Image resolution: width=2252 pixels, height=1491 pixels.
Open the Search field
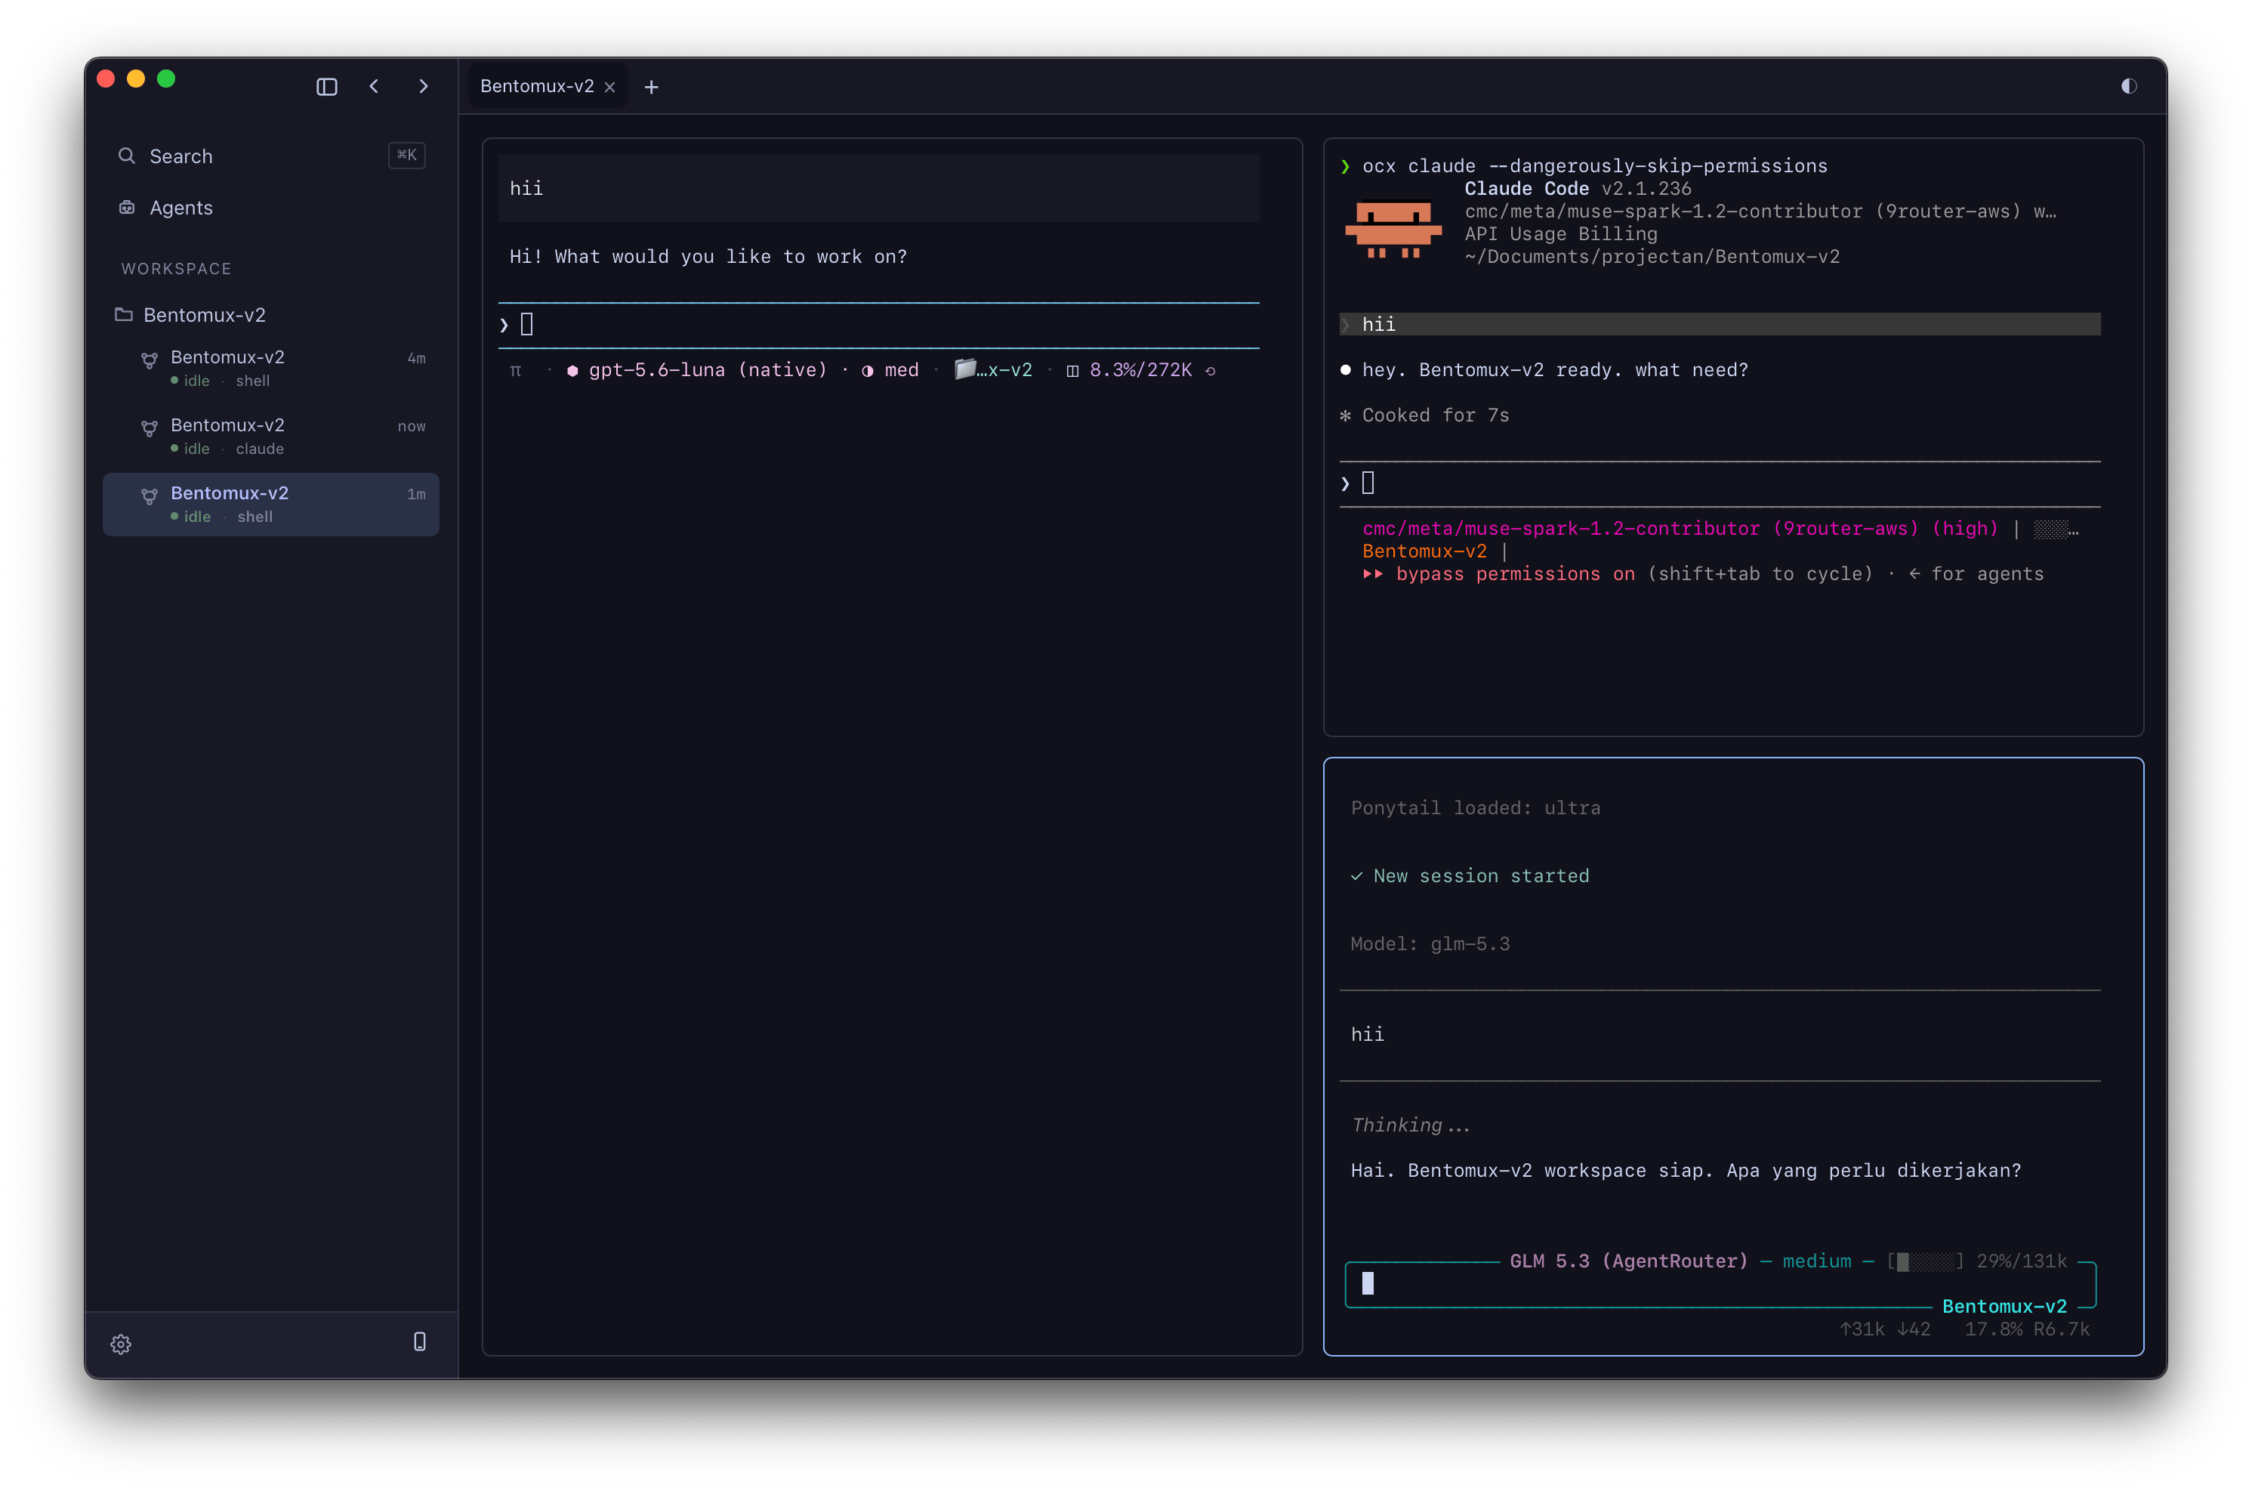pyautogui.click(x=271, y=156)
